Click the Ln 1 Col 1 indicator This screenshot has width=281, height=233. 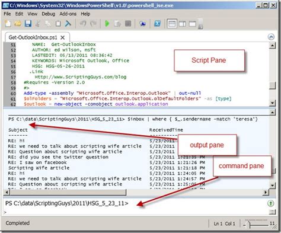coord(224,224)
